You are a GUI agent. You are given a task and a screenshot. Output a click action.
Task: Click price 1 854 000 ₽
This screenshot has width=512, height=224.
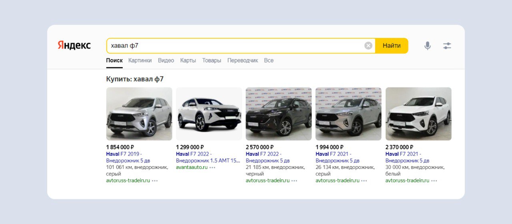coord(120,147)
